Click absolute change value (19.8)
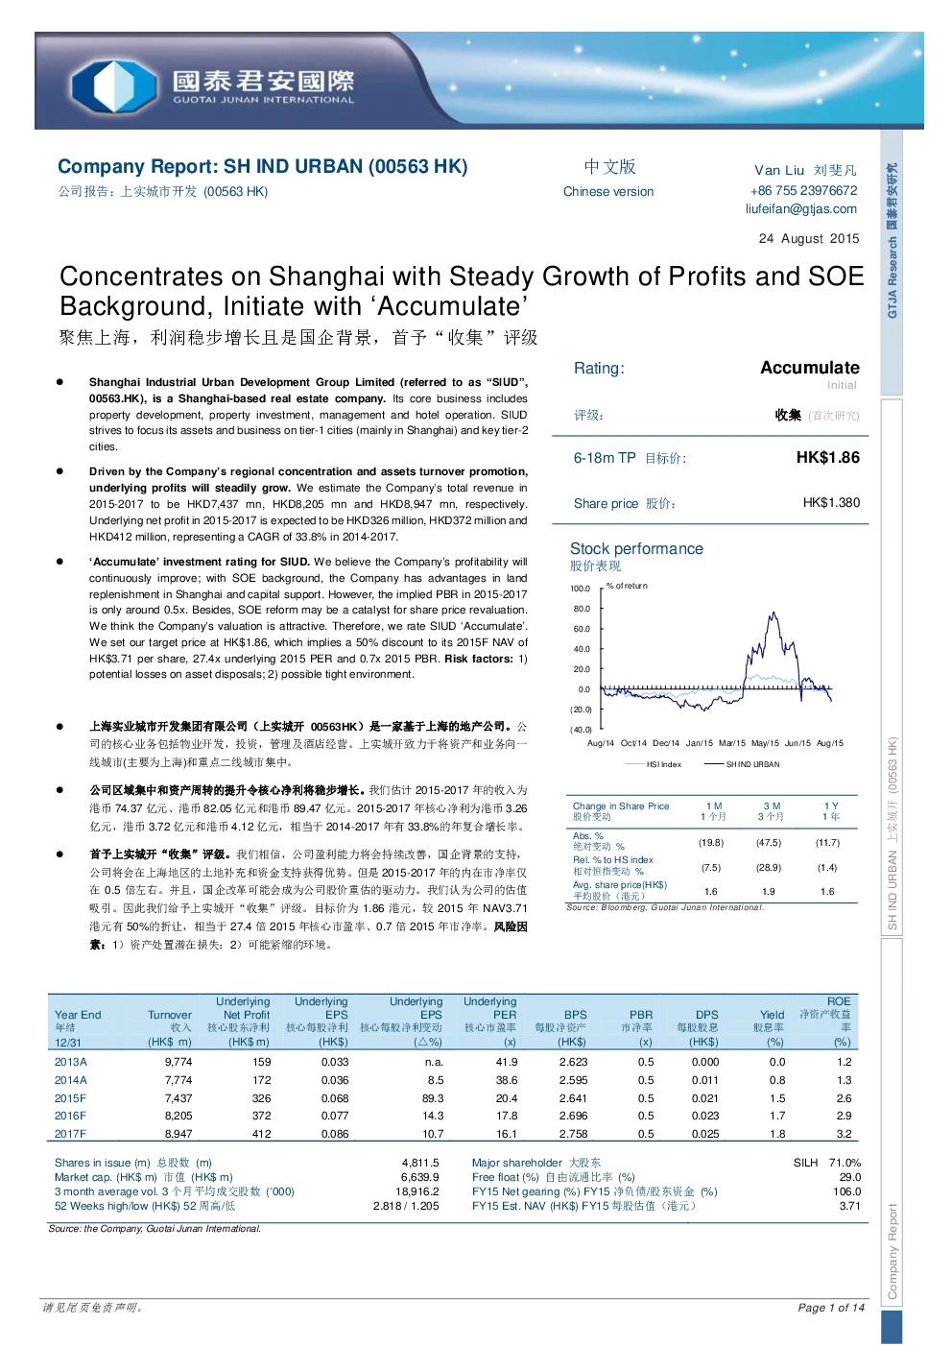 pyautogui.click(x=711, y=843)
